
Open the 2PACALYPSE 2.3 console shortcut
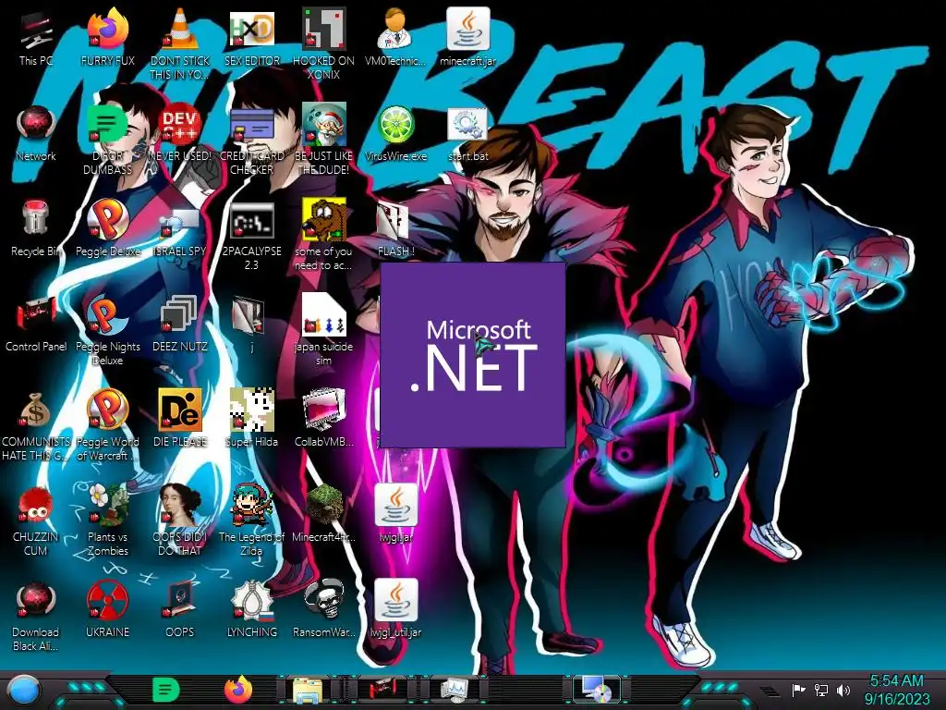tap(251, 237)
